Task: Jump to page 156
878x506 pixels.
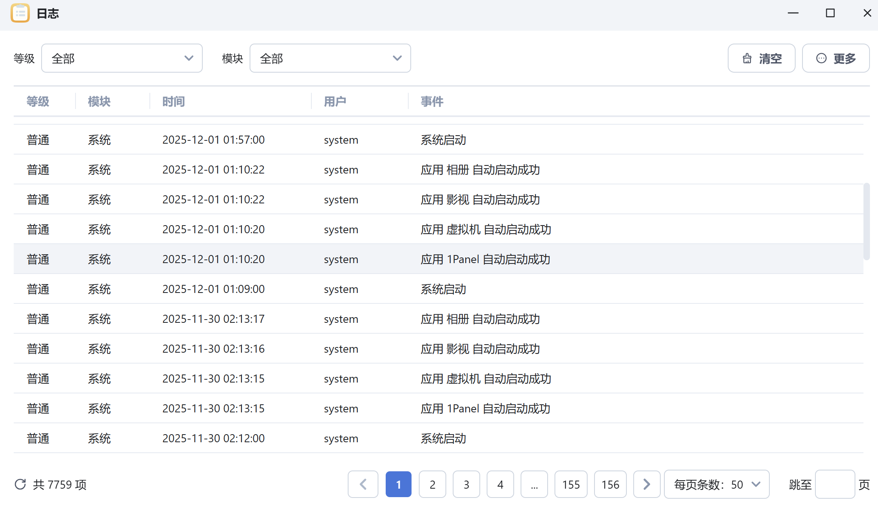Action: [x=610, y=484]
